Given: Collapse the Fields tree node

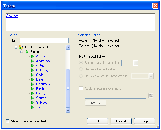Looking at the screenshot, I should [21, 52].
